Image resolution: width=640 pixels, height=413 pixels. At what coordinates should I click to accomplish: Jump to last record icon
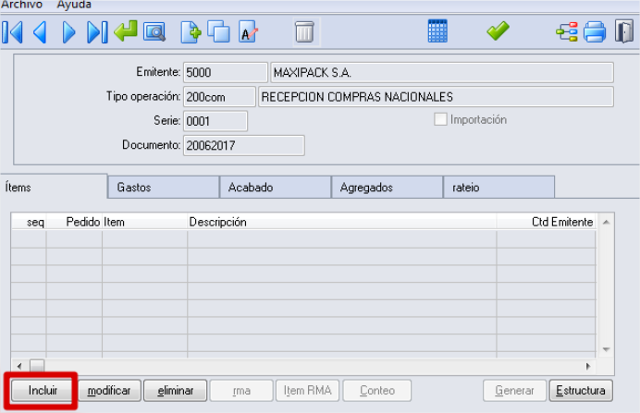click(x=97, y=31)
